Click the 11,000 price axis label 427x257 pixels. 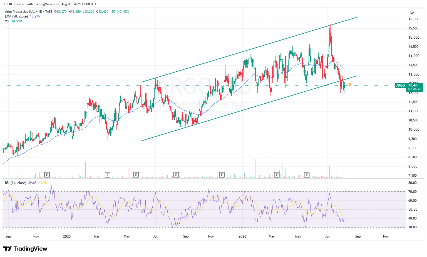[x=414, y=111]
